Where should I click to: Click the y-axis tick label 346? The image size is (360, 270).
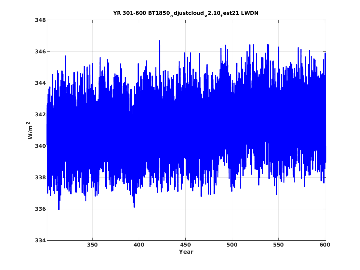tap(40, 52)
